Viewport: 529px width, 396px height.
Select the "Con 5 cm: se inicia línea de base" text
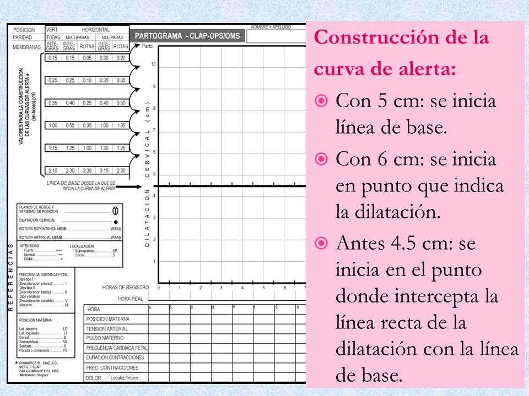point(415,114)
